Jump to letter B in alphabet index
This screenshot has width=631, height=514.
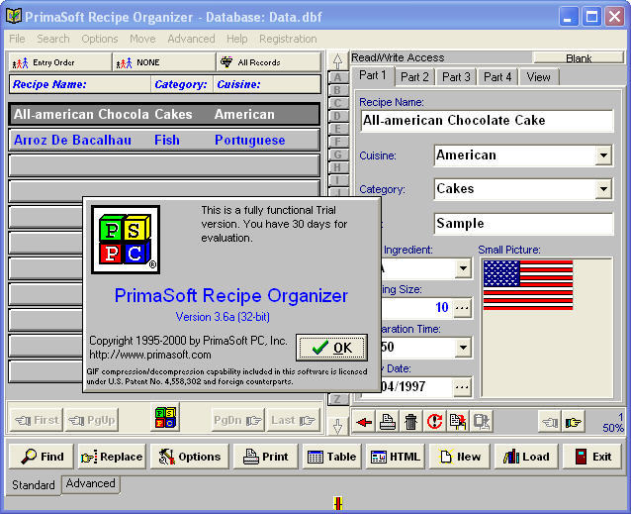(337, 90)
